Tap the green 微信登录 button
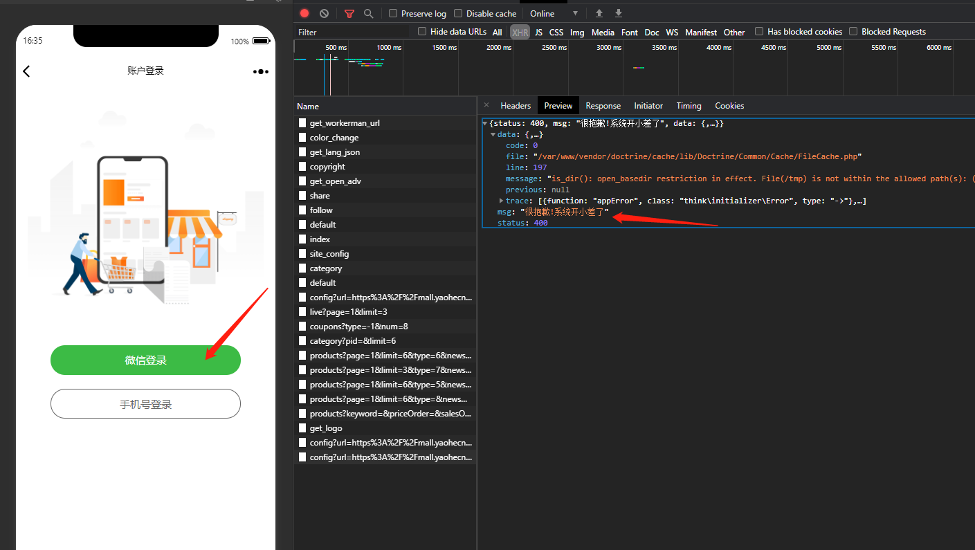 pos(145,360)
